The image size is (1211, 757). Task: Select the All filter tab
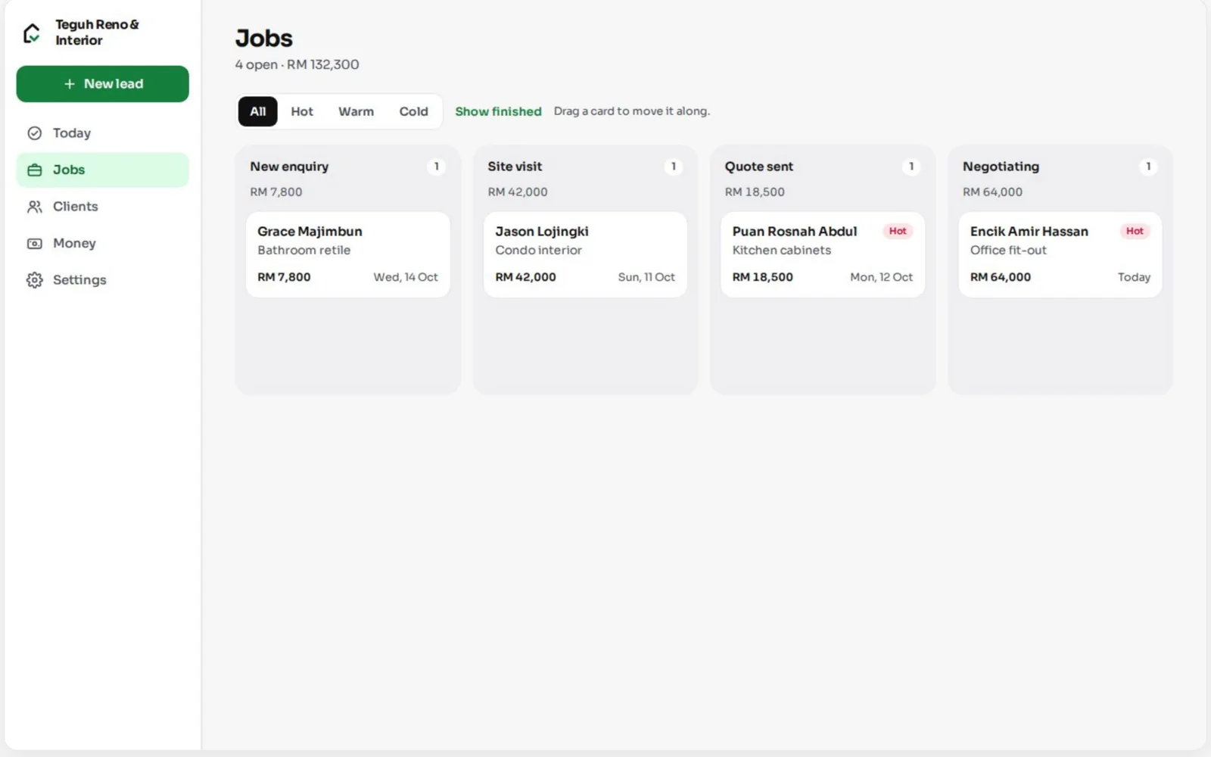[x=258, y=111]
